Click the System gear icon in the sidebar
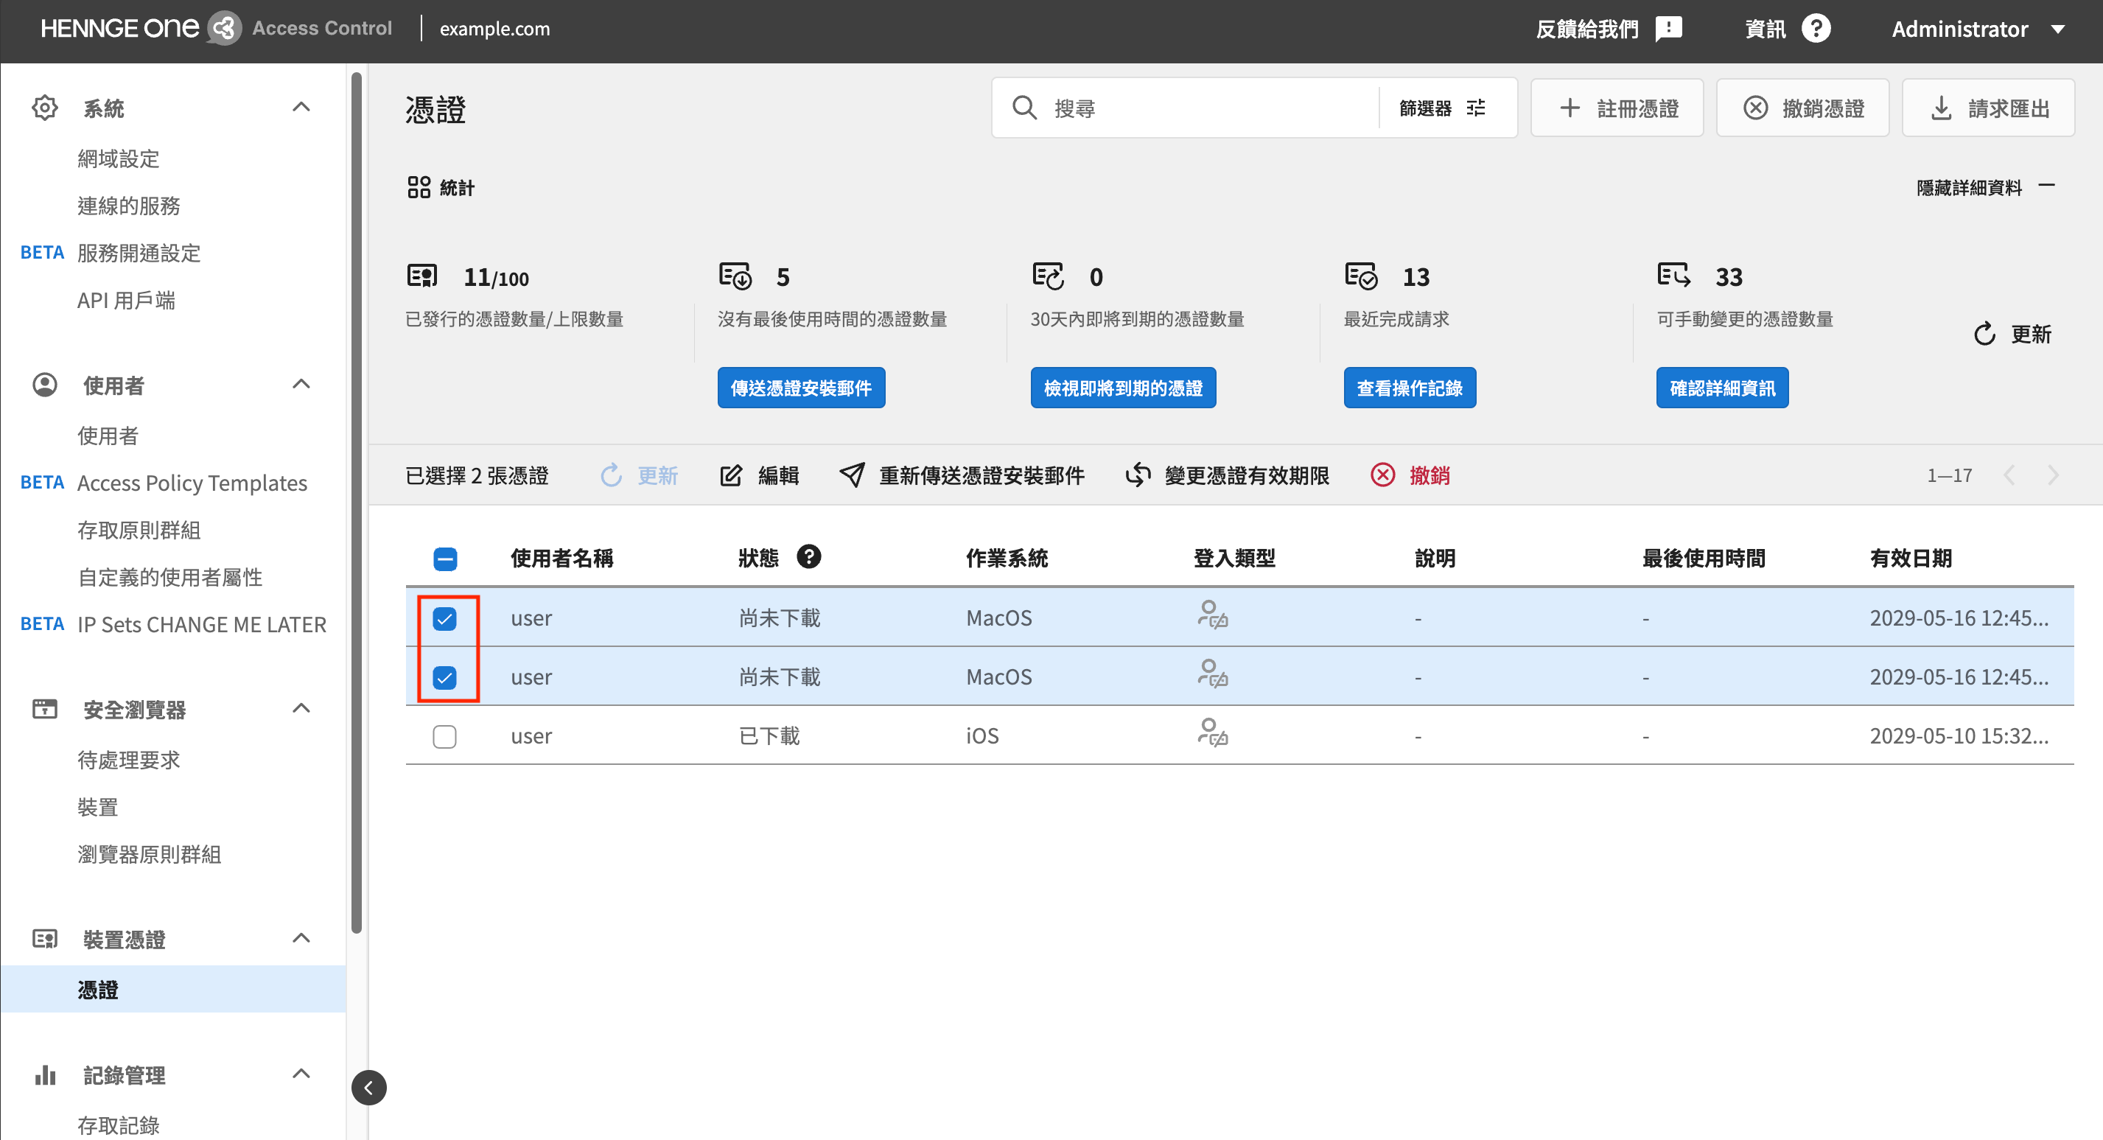This screenshot has height=1140, width=2103. click(45, 108)
